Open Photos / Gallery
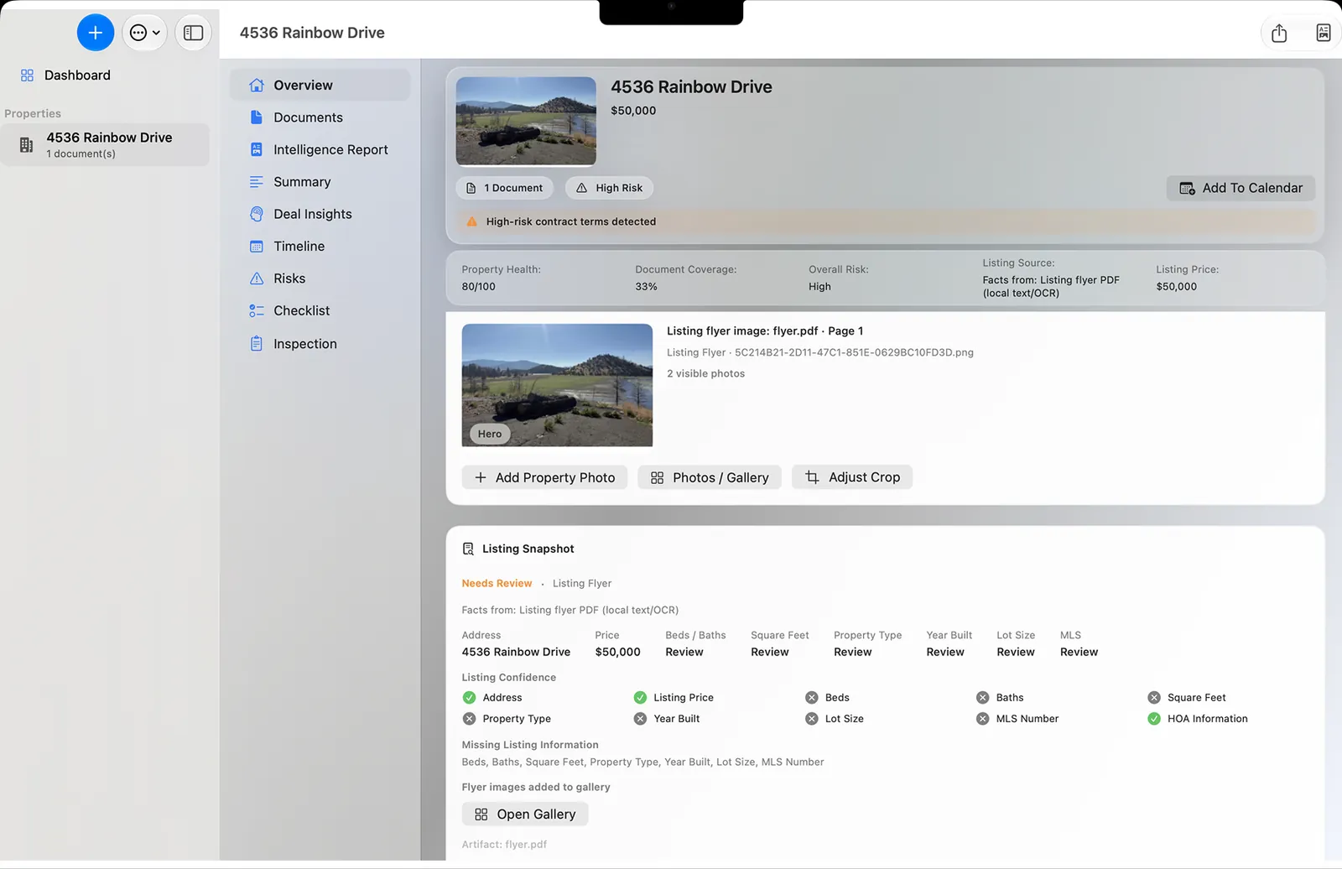The image size is (1342, 869). point(710,477)
